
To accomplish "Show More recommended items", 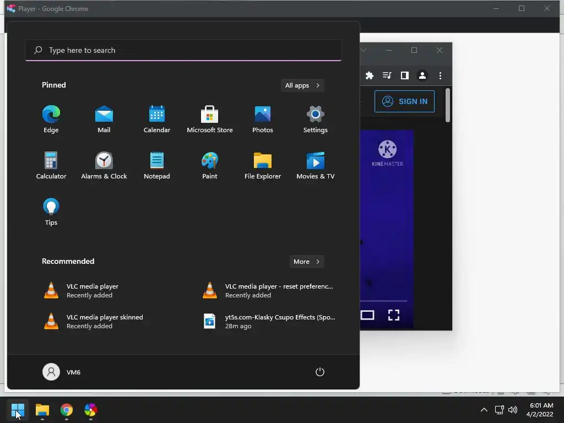I will pos(306,262).
